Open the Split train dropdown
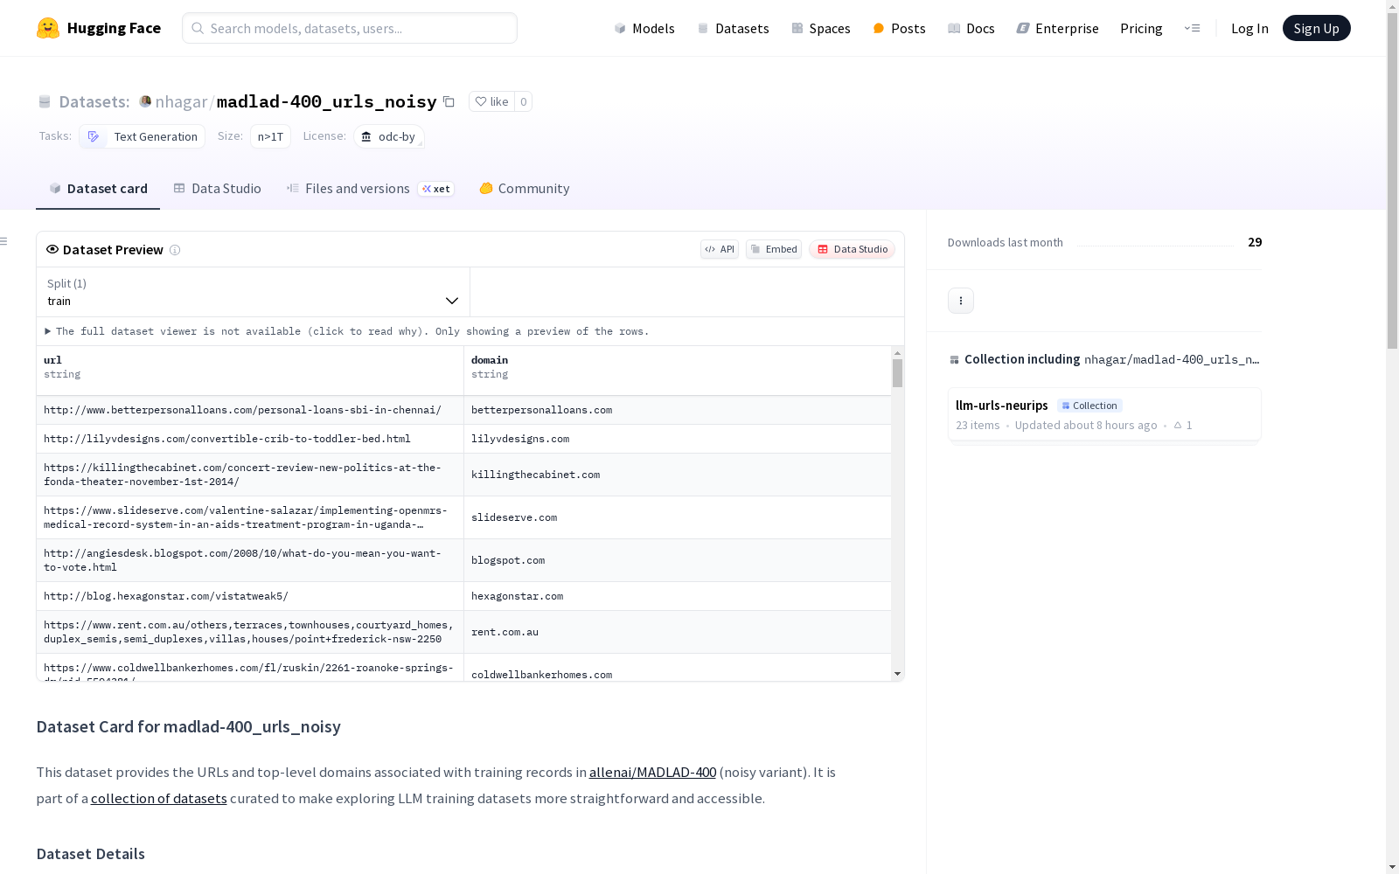Screen dimensions: 1399x874 click(x=253, y=292)
